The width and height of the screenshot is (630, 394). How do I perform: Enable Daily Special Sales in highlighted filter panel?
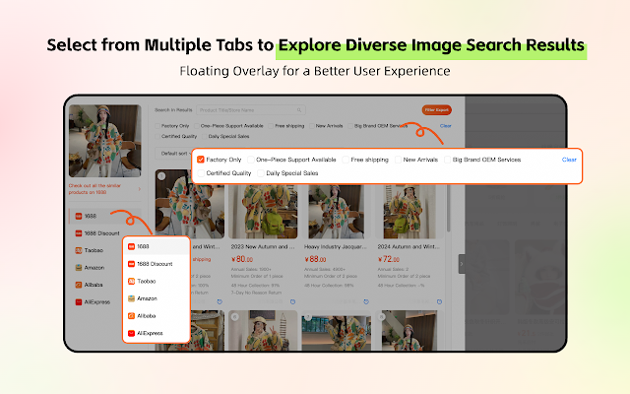260,173
